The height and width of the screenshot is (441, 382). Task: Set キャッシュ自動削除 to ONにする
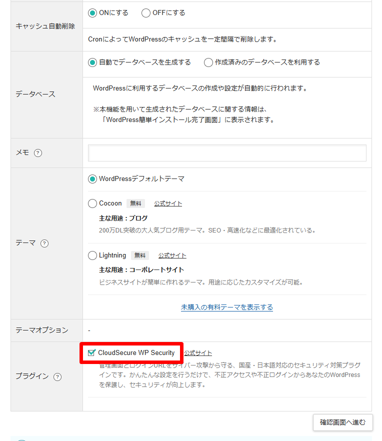click(x=92, y=13)
